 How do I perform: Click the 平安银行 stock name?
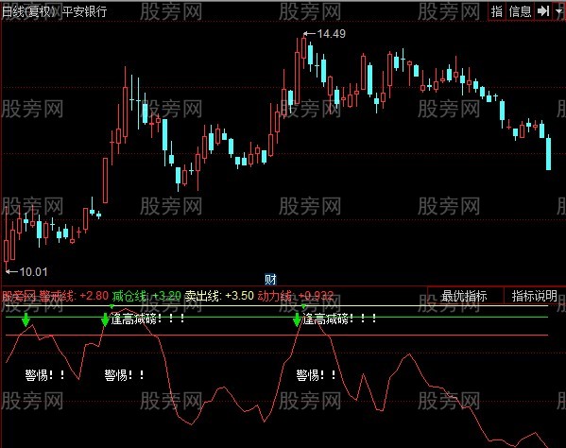[x=84, y=11]
